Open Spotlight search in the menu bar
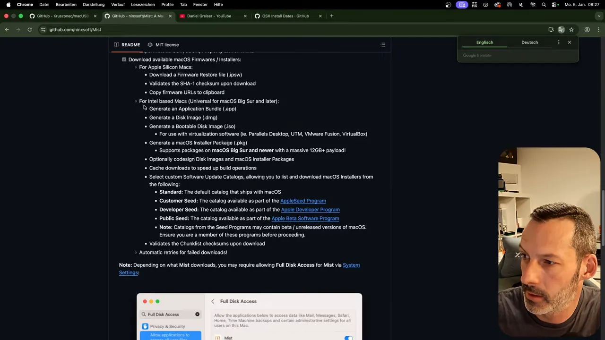The height and width of the screenshot is (340, 605). (544, 4)
